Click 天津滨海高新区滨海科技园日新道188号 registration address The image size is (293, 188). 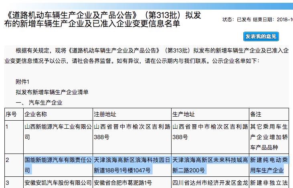pyautogui.click(x=132, y=165)
